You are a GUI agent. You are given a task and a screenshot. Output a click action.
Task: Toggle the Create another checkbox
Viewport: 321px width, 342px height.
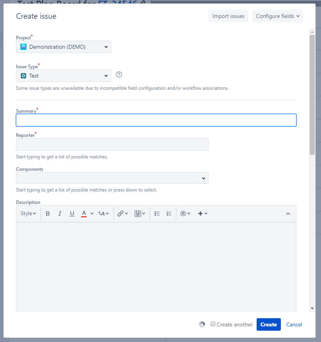pyautogui.click(x=213, y=324)
